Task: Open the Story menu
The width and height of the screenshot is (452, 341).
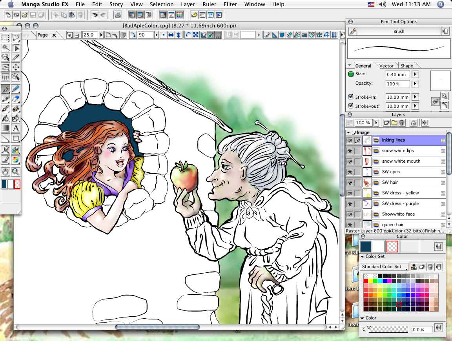Action: 116,4
